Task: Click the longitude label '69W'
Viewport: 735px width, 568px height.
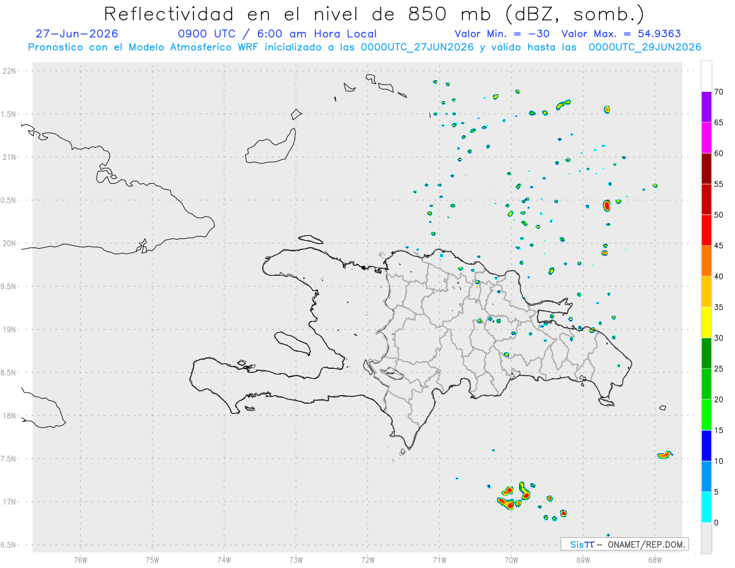Action: click(582, 559)
